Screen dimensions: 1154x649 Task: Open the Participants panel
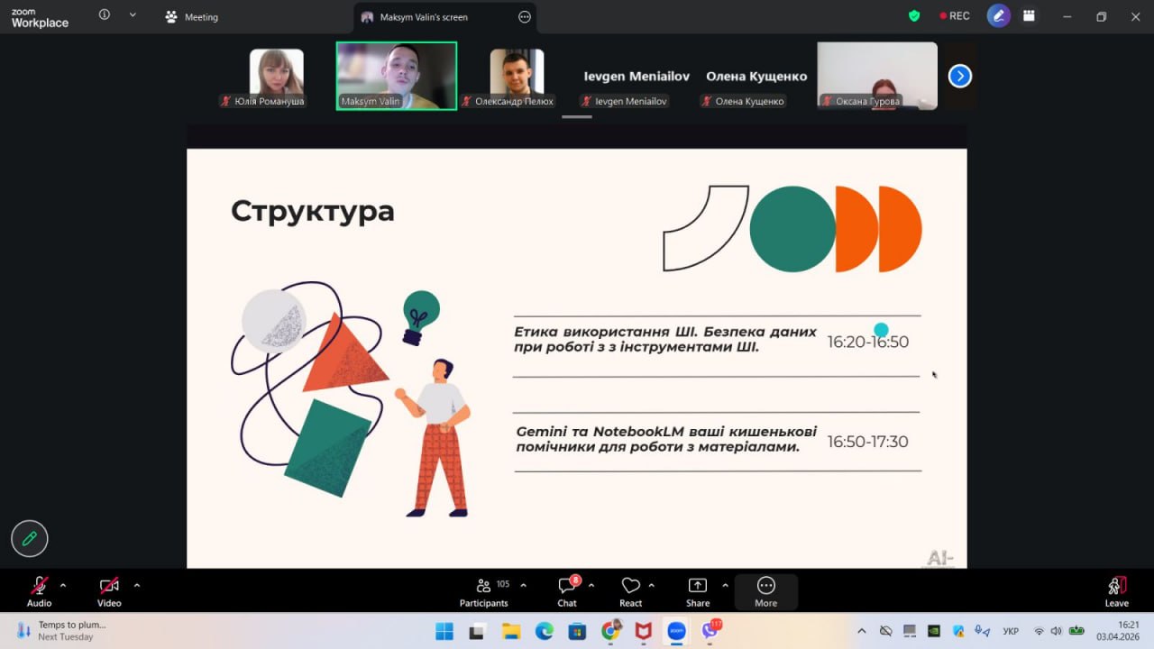tap(483, 591)
